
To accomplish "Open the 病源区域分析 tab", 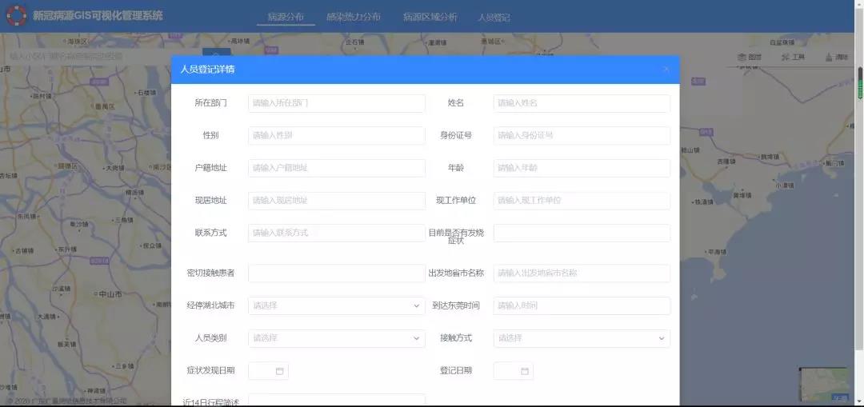I will click(x=430, y=17).
